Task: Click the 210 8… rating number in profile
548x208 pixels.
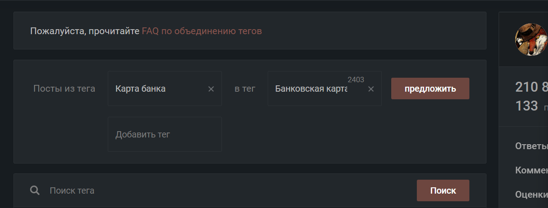Action: (531, 87)
